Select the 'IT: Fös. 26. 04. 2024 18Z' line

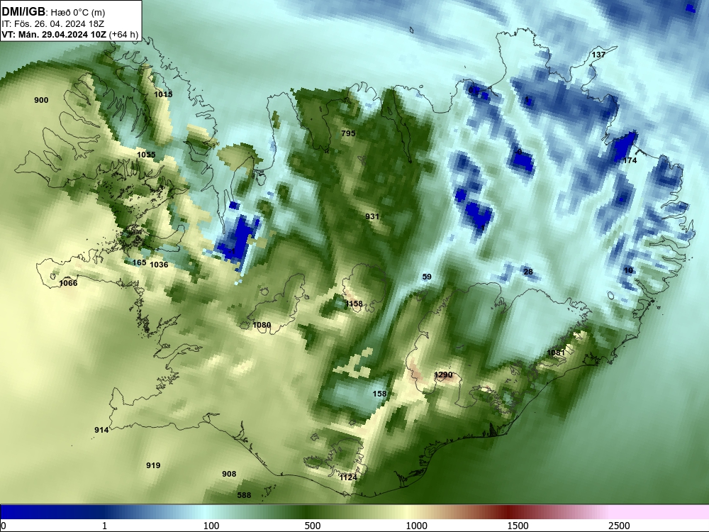(52, 24)
